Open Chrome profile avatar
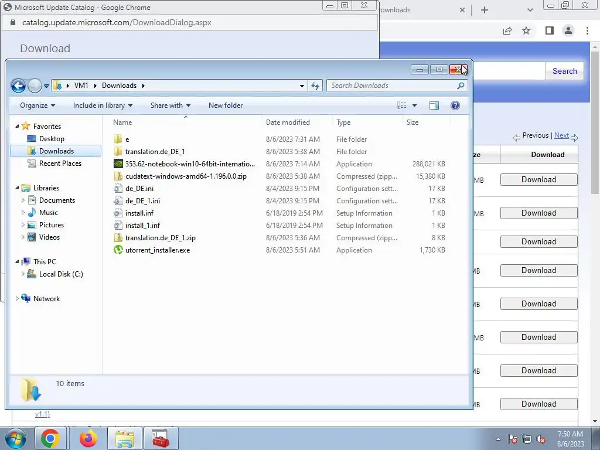This screenshot has height=450, width=600. [x=568, y=30]
